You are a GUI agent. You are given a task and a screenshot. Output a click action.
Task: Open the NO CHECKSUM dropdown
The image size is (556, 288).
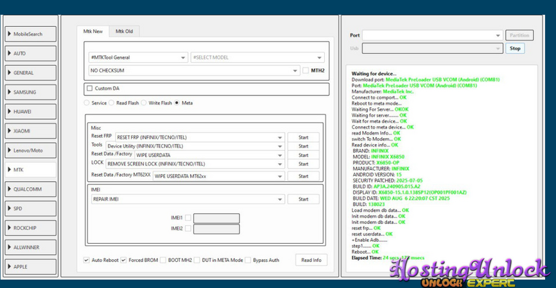tap(193, 70)
